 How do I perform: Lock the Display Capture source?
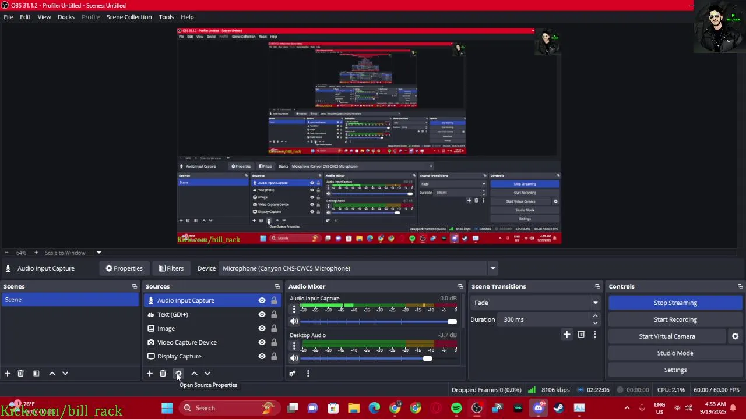tap(274, 356)
